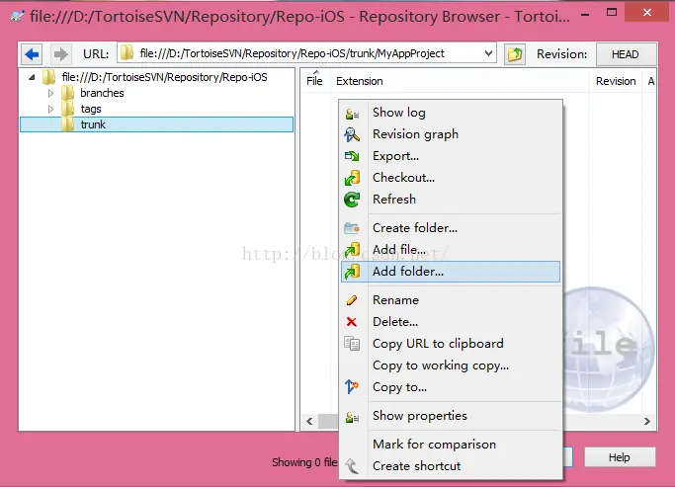Choose Add file... menu entry

451,250
